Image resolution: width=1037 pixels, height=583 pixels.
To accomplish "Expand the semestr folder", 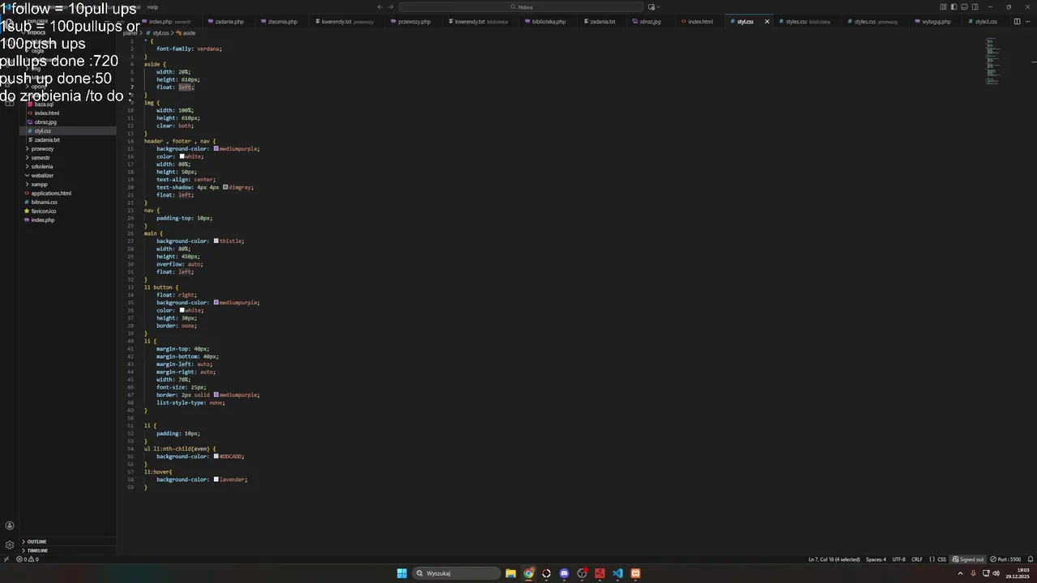I will [68, 158].
